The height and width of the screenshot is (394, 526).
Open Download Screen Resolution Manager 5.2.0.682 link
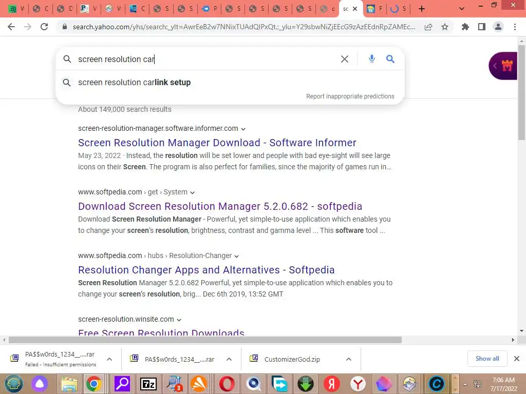220,206
